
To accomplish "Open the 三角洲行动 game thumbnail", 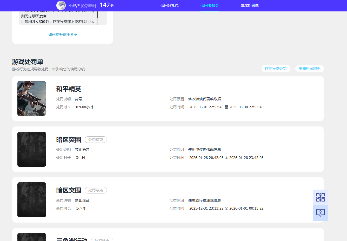I will click(31, 237).
